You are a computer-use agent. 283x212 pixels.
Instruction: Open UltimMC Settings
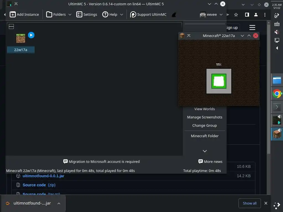point(87,14)
